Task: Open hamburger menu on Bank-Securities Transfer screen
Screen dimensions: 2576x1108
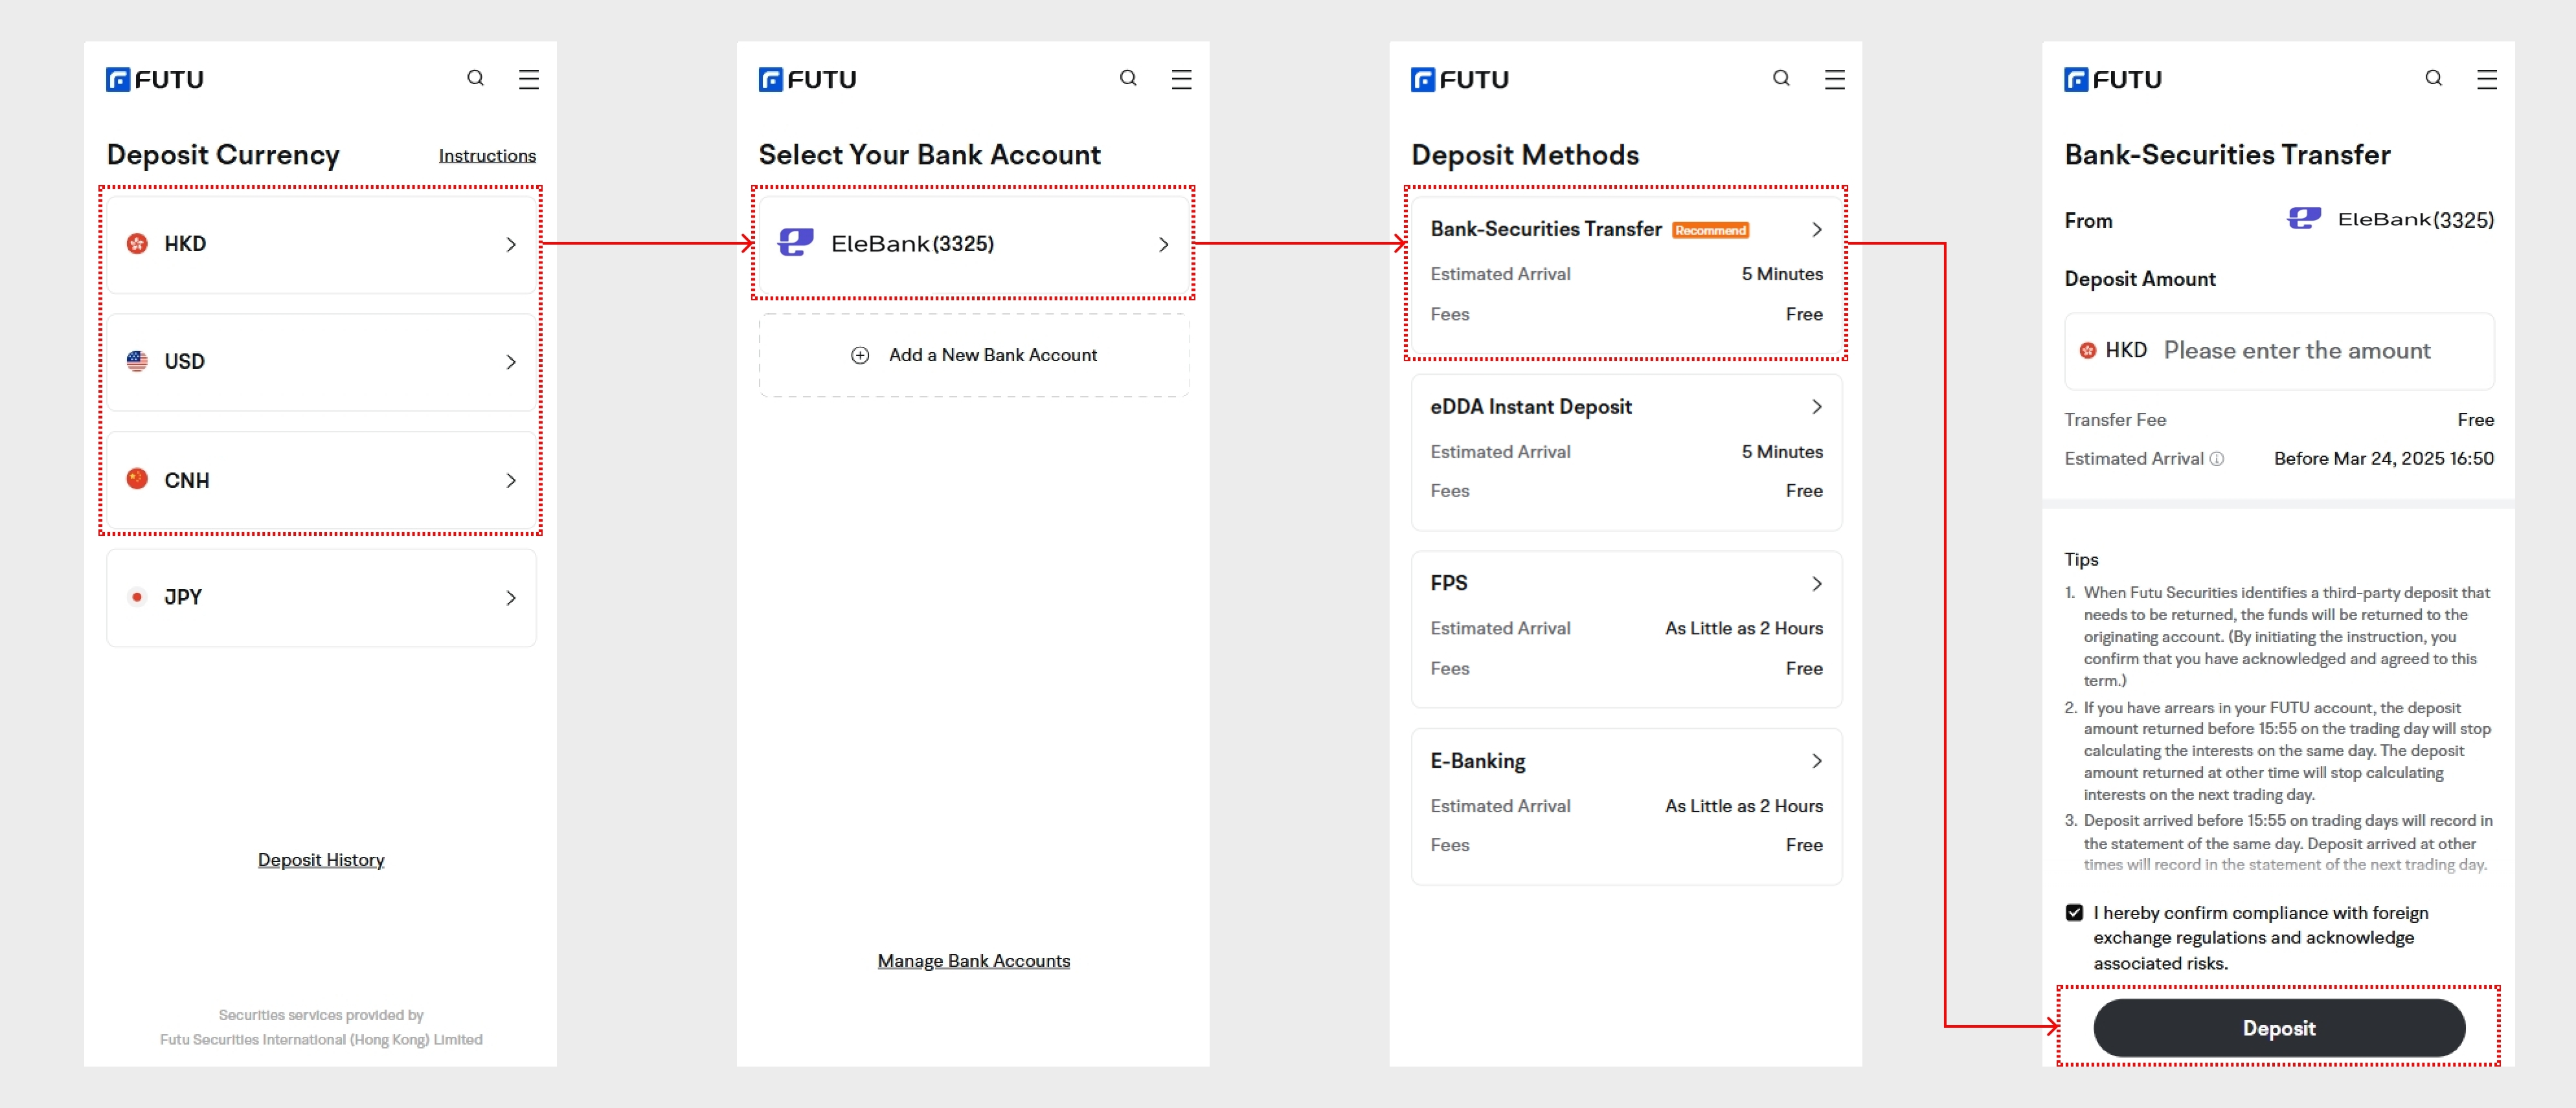Action: coord(2487,79)
